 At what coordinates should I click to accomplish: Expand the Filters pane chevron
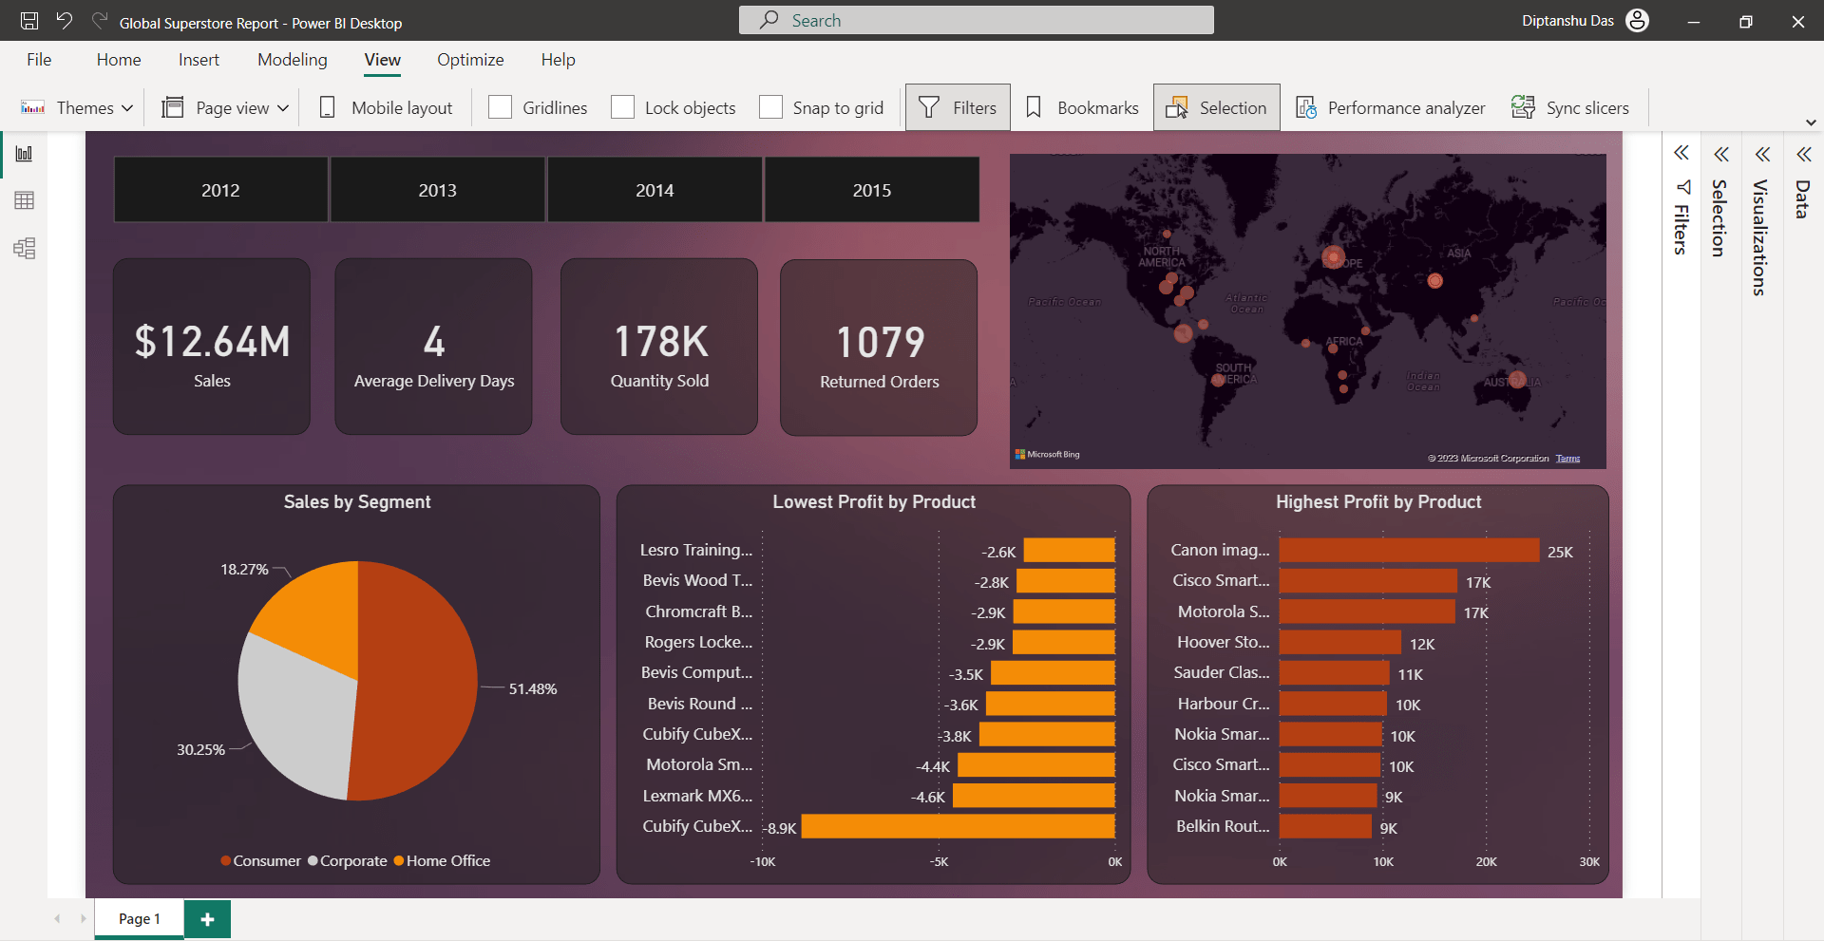pyautogui.click(x=1681, y=153)
